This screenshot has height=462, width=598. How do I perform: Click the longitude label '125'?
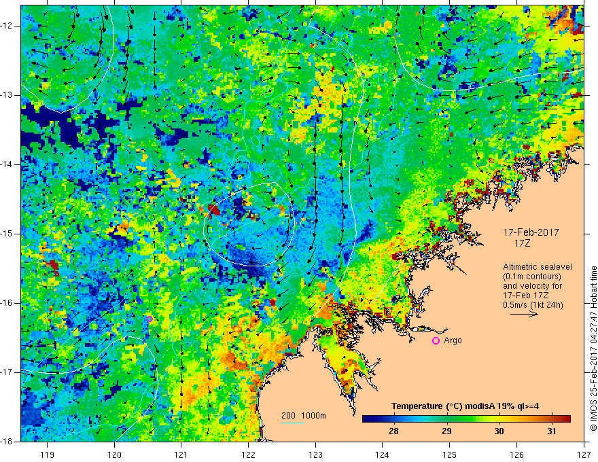coord(450,455)
